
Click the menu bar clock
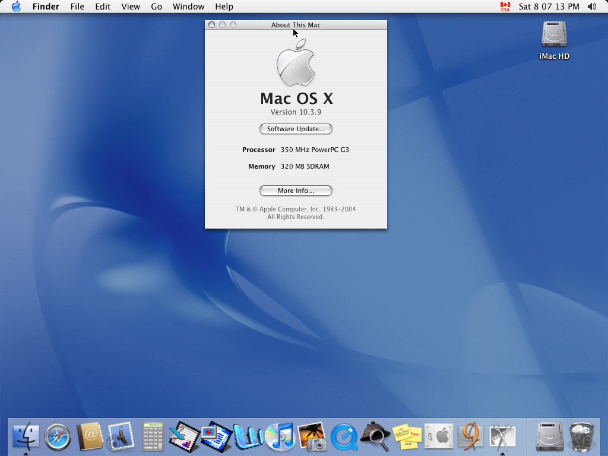tap(549, 7)
